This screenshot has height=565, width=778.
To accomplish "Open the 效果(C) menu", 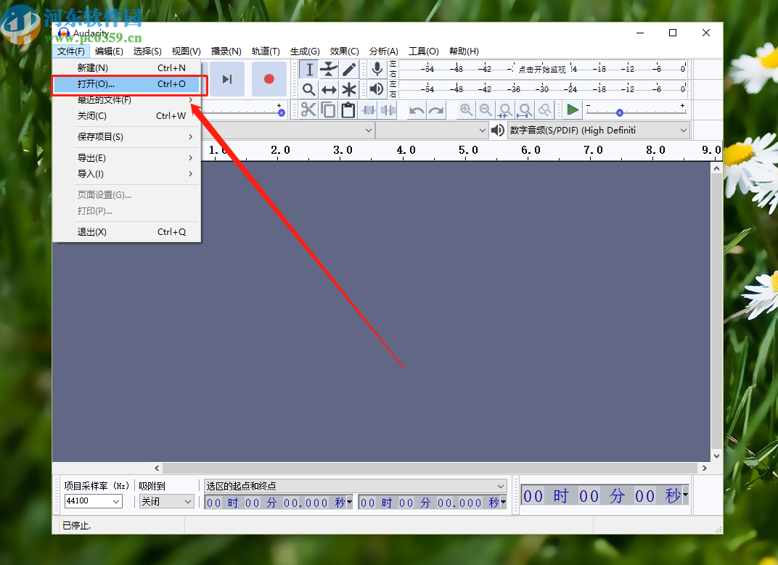I will (x=344, y=51).
